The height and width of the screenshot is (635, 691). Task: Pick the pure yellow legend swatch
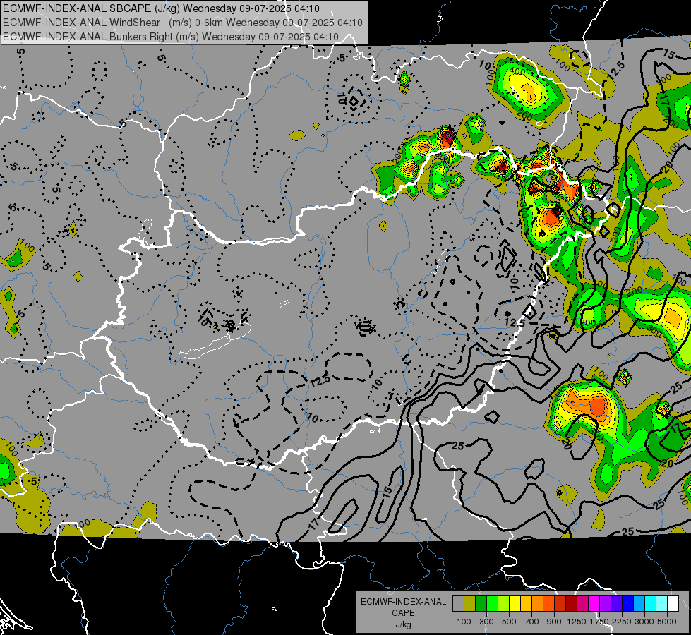515,604
